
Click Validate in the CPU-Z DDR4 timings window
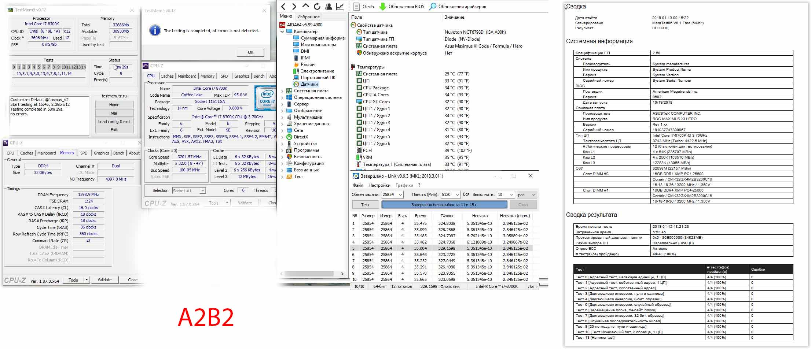tap(104, 280)
